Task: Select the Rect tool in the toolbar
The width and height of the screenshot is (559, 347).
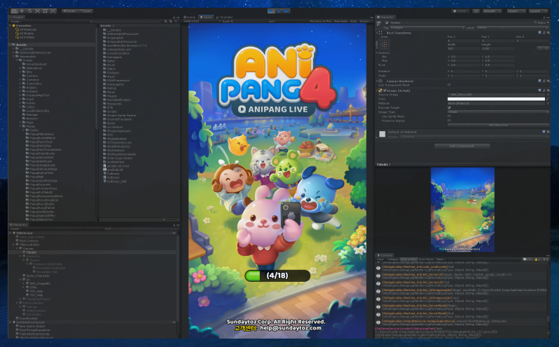Action: click(45, 11)
